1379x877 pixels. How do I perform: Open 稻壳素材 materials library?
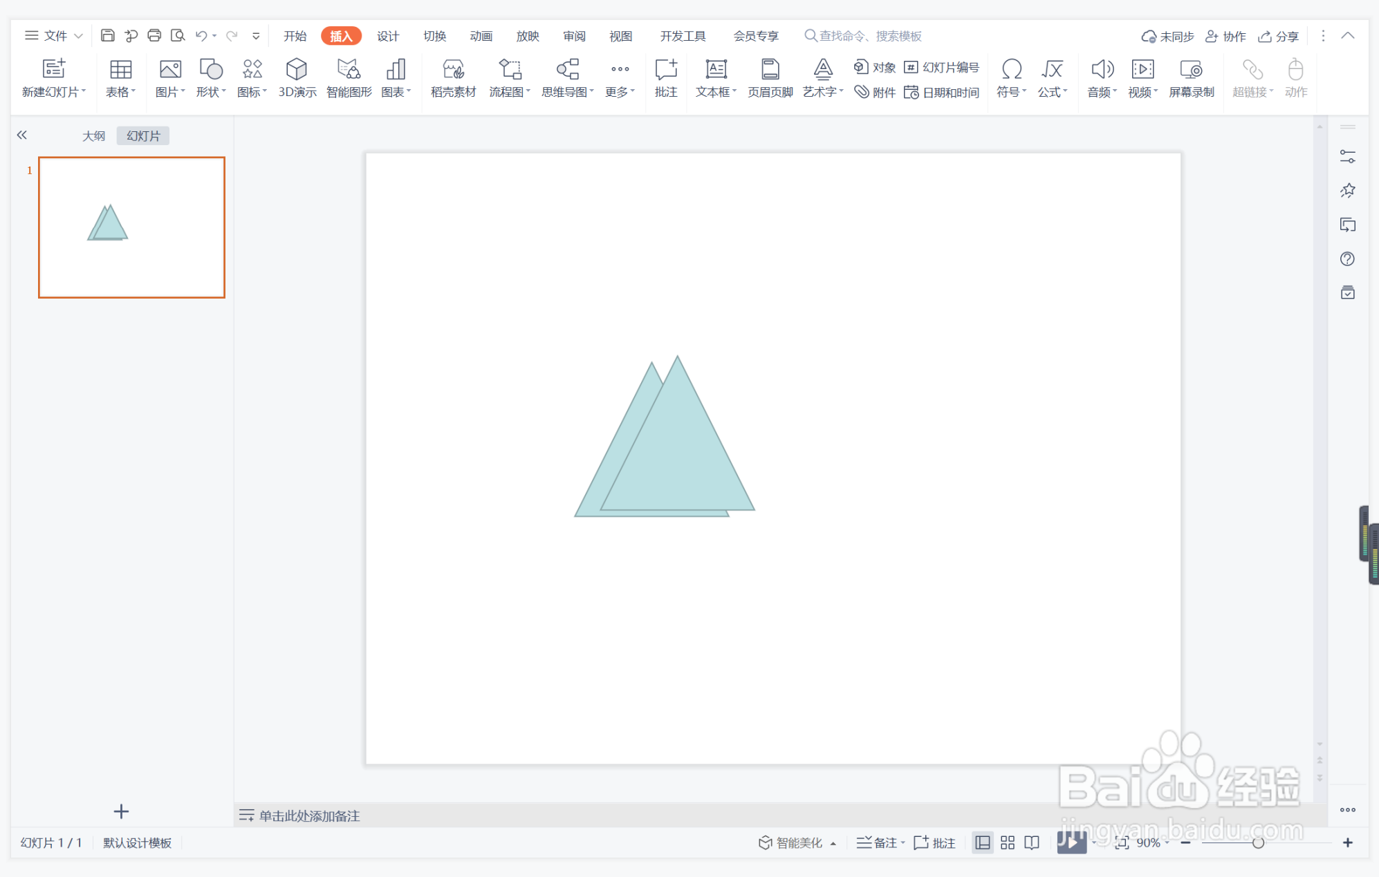(453, 77)
